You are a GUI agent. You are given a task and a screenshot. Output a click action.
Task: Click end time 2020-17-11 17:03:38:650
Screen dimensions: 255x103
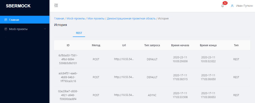click(208, 77)
